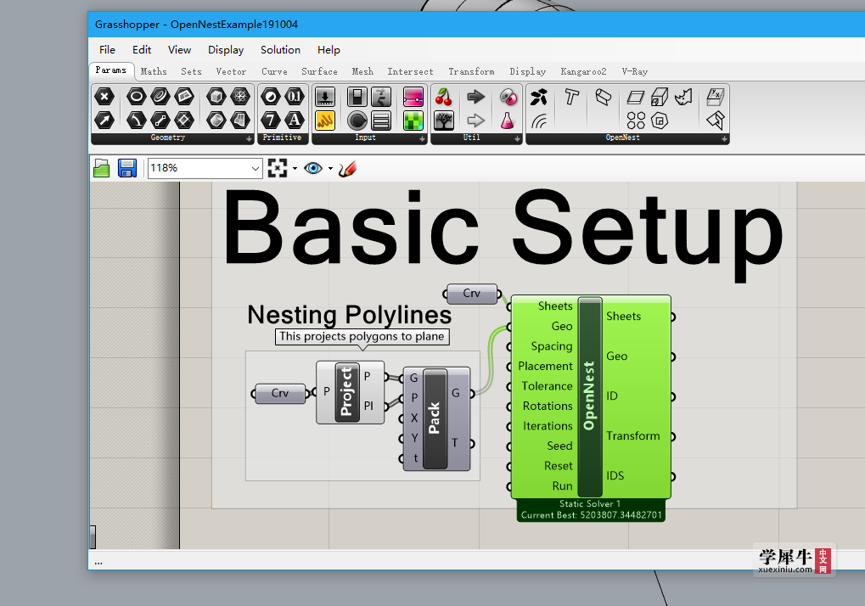Open the Help menu
This screenshot has width=865, height=606.
(329, 49)
